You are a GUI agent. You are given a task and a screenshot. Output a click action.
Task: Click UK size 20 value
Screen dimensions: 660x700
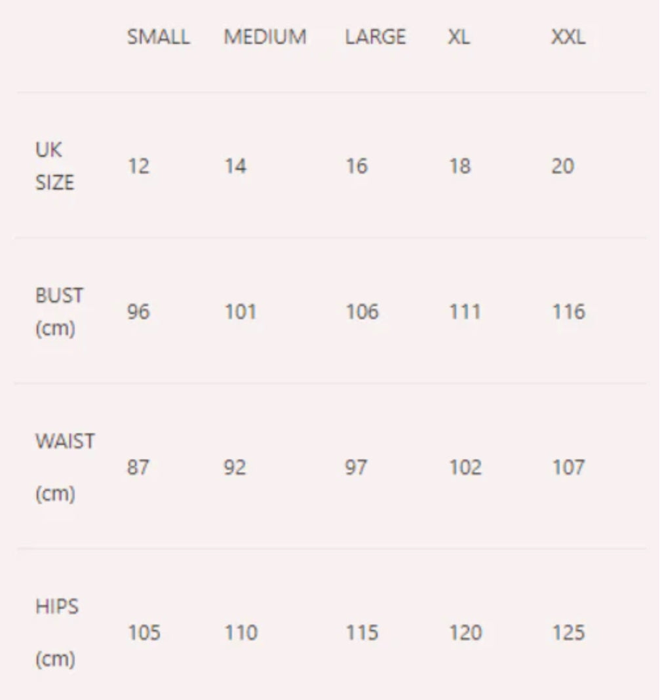562,166
